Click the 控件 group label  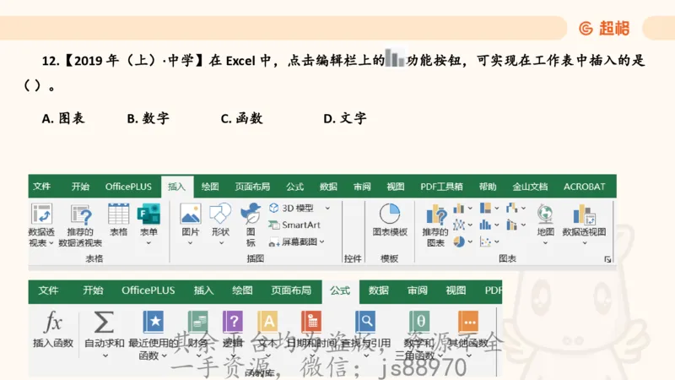[x=353, y=258]
